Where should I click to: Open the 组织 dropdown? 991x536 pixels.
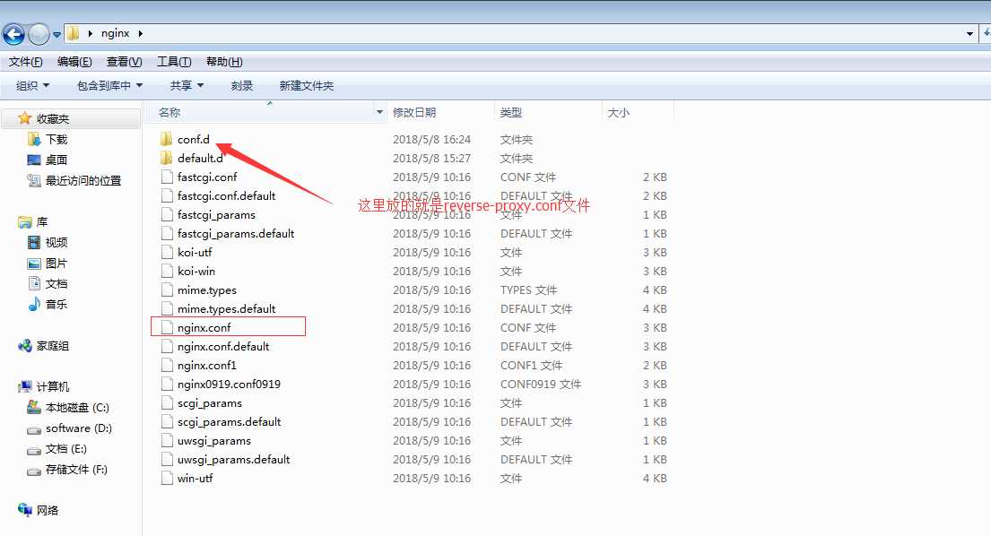(32, 85)
